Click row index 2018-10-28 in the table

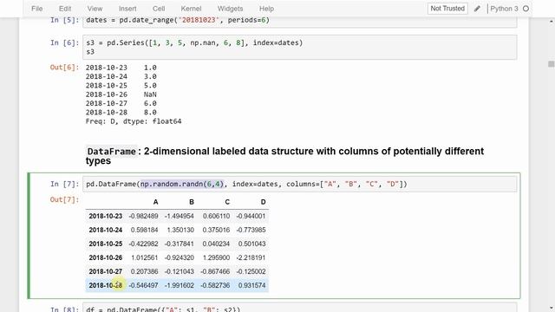coord(106,285)
